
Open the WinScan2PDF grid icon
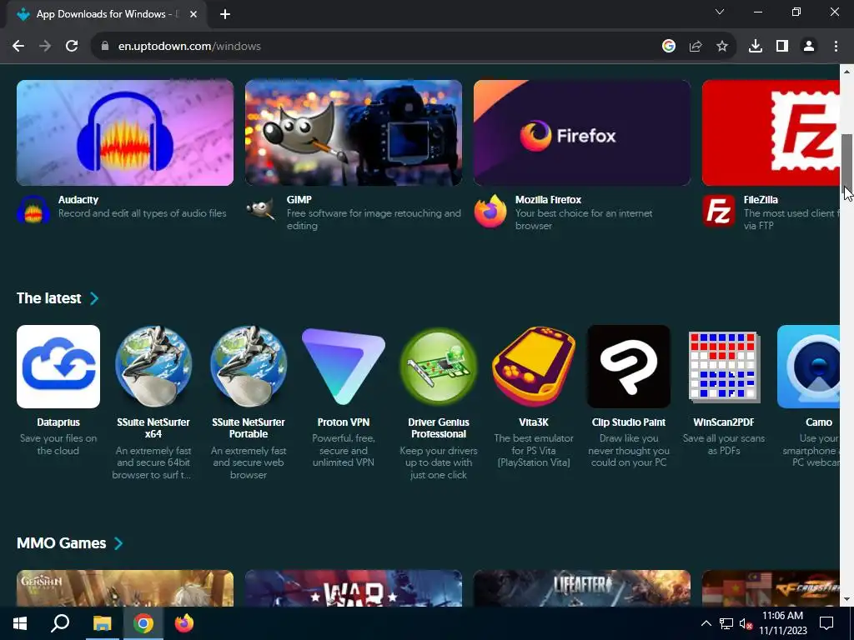[724, 367]
